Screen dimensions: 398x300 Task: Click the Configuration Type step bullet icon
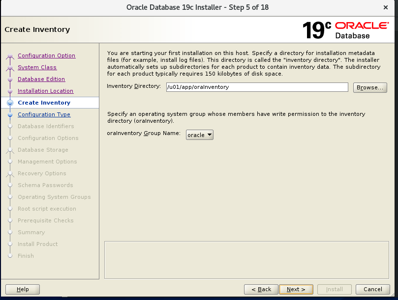10,115
